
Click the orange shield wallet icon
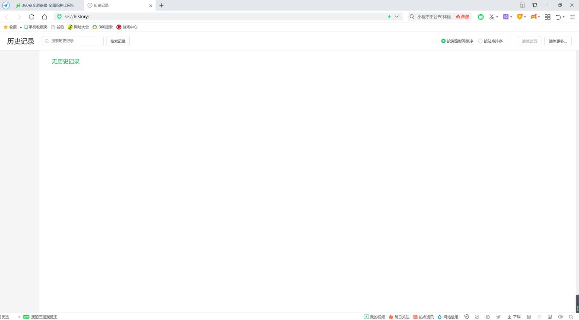[x=520, y=17]
